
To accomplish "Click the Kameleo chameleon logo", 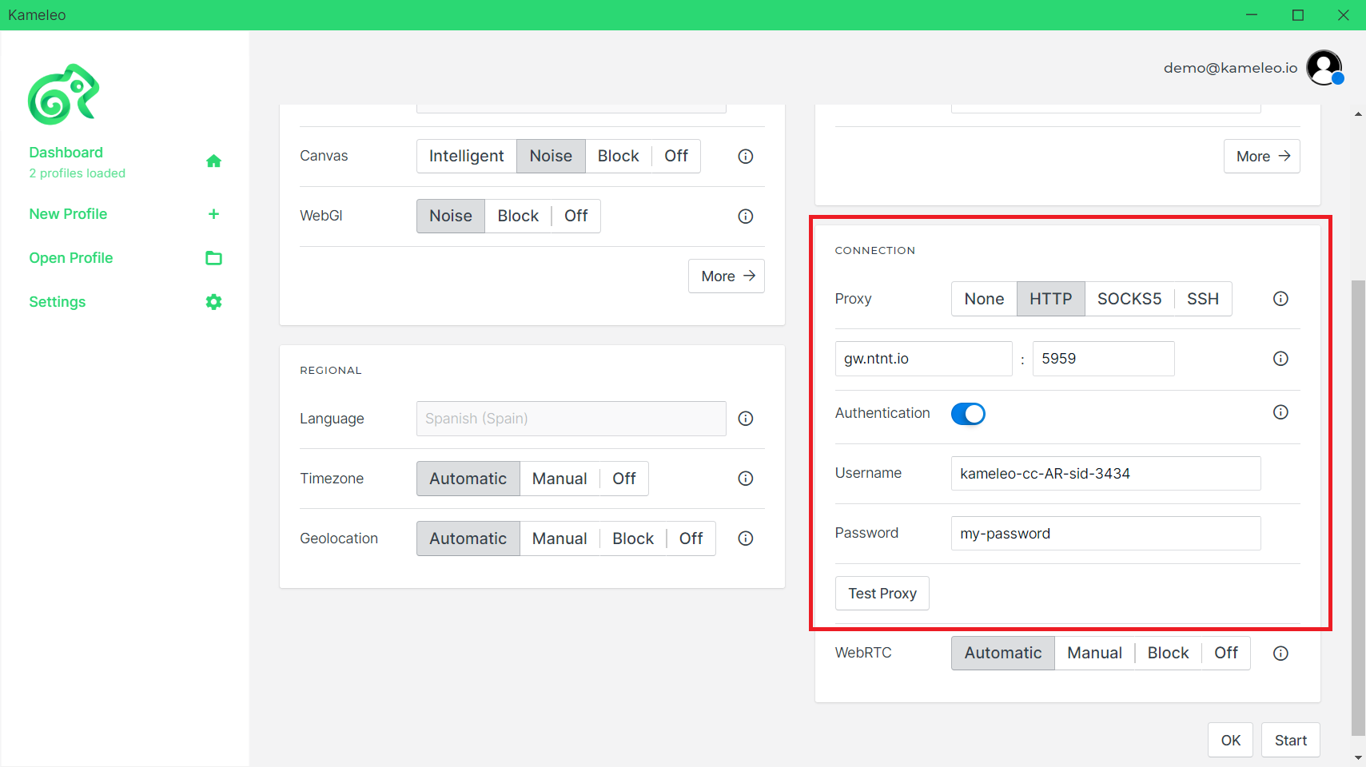I will (x=64, y=94).
